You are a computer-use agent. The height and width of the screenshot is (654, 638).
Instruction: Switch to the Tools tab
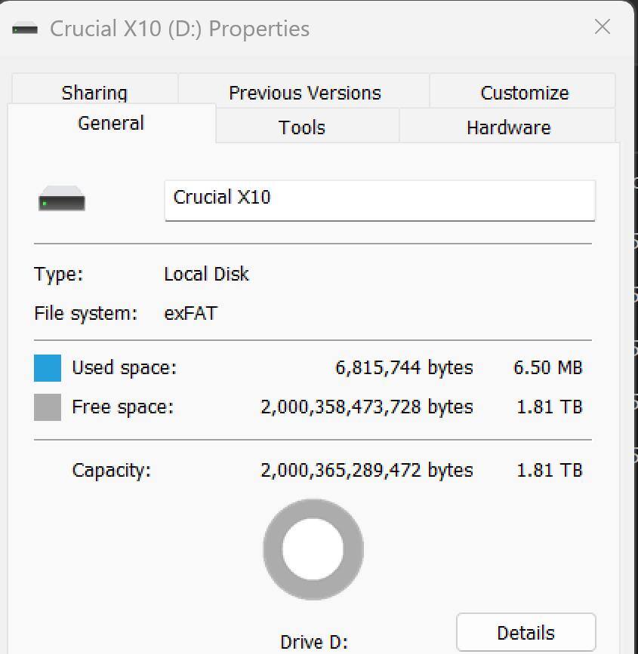pyautogui.click(x=301, y=127)
